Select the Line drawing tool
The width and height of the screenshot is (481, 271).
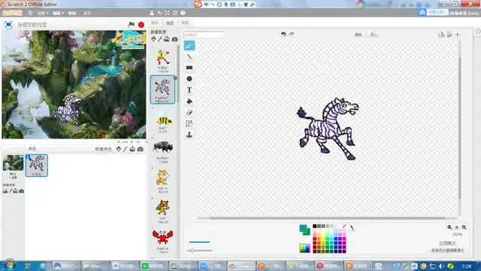click(x=189, y=57)
